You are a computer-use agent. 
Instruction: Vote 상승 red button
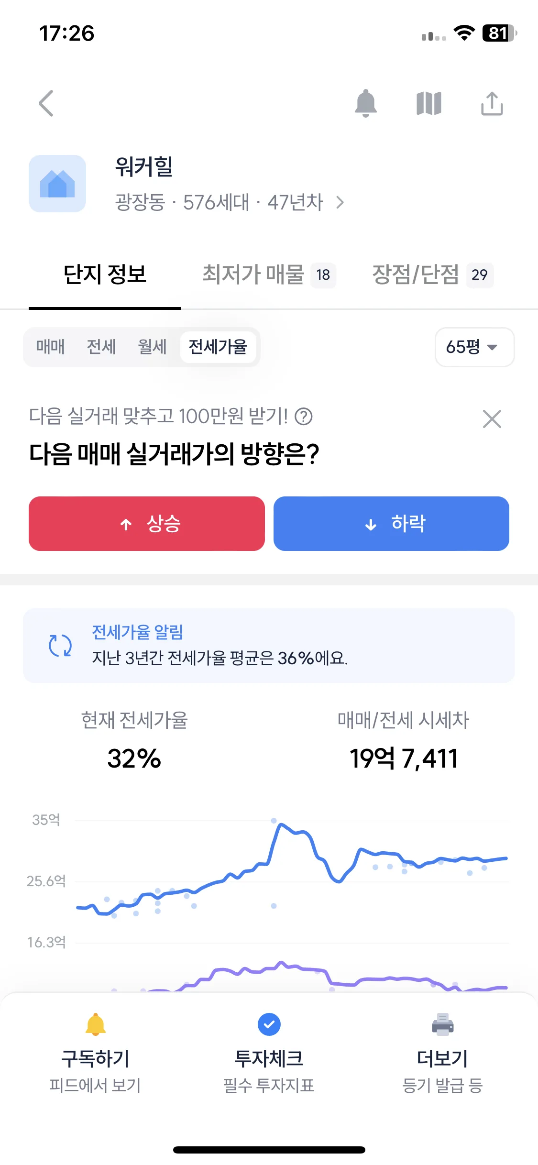[x=147, y=524]
